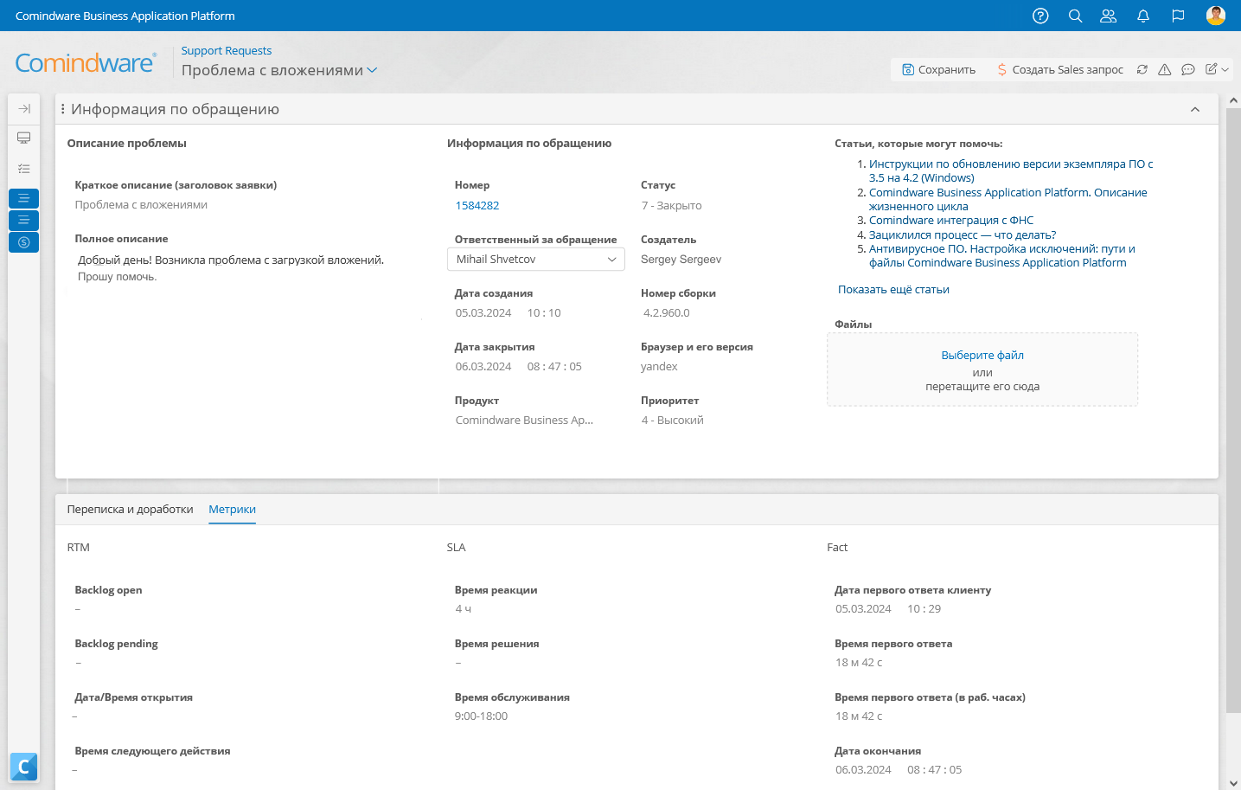
Task: Click the edit pencil toolbar icon
Action: 1212,69
